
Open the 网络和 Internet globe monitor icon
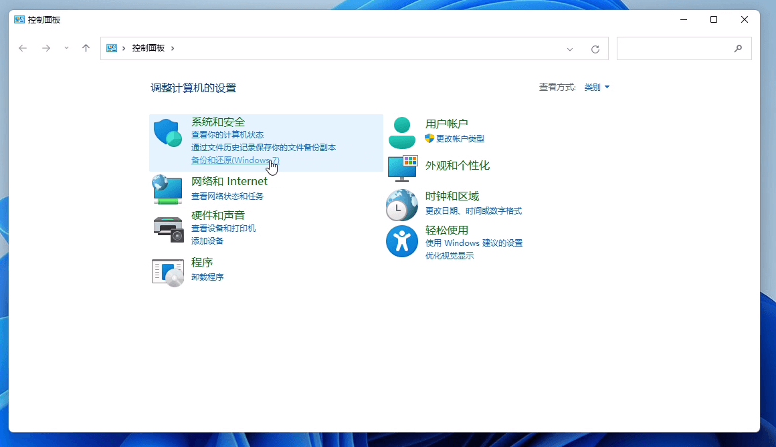tap(167, 189)
